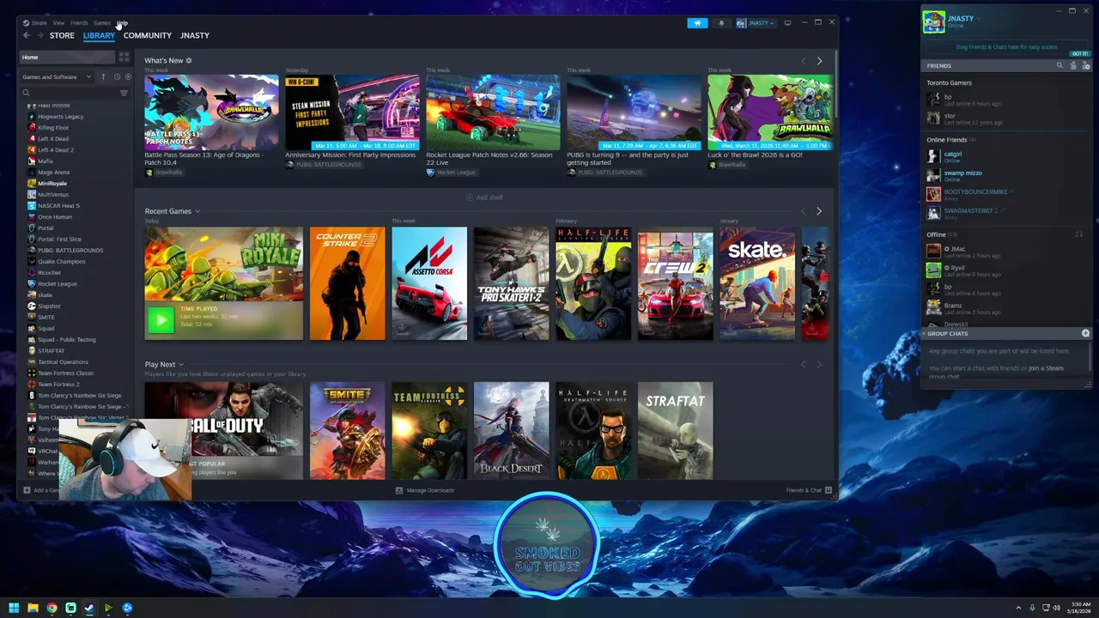
Task: Switch to the COMMUNITY tab
Action: (x=148, y=35)
